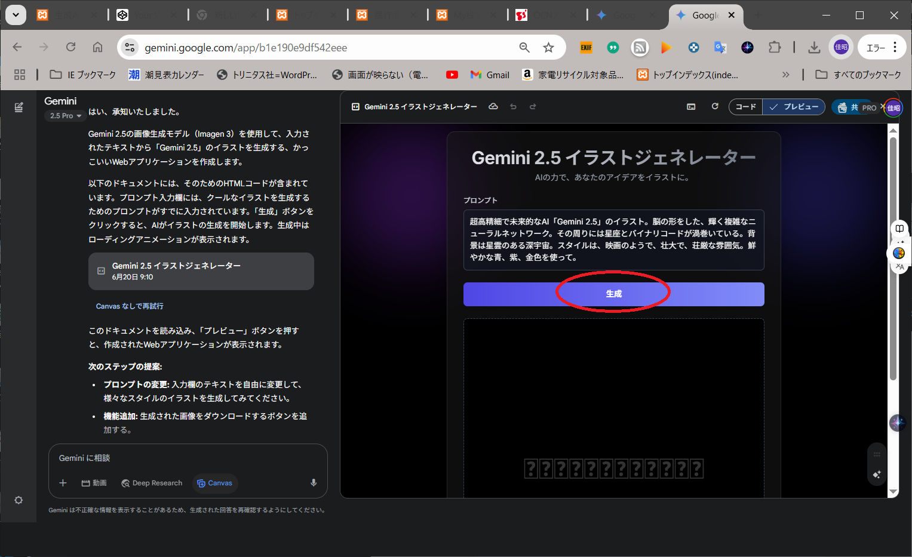The width and height of the screenshot is (912, 557).
Task: Go to Chrome home page icon
Action: pyautogui.click(x=97, y=47)
